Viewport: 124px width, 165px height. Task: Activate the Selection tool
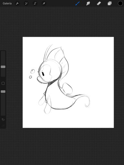pyautogui.click(x=35, y=4)
